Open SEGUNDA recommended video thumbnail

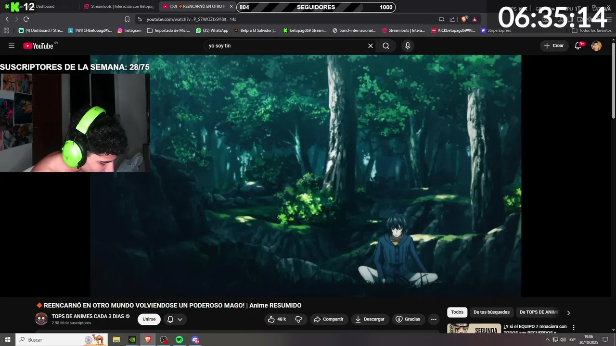474,329
